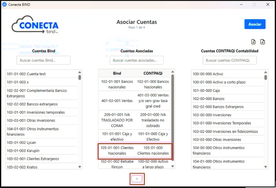The height and width of the screenshot is (188, 276).
Task: Select 103-03-000 Otras Inversiones in CONTPAQi list
Action: click(227, 139)
